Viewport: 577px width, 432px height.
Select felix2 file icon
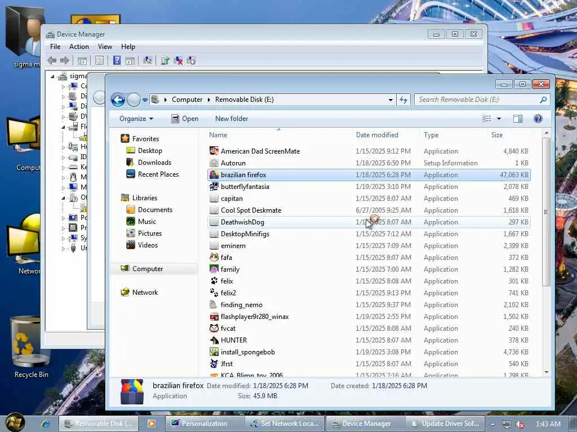(x=214, y=292)
